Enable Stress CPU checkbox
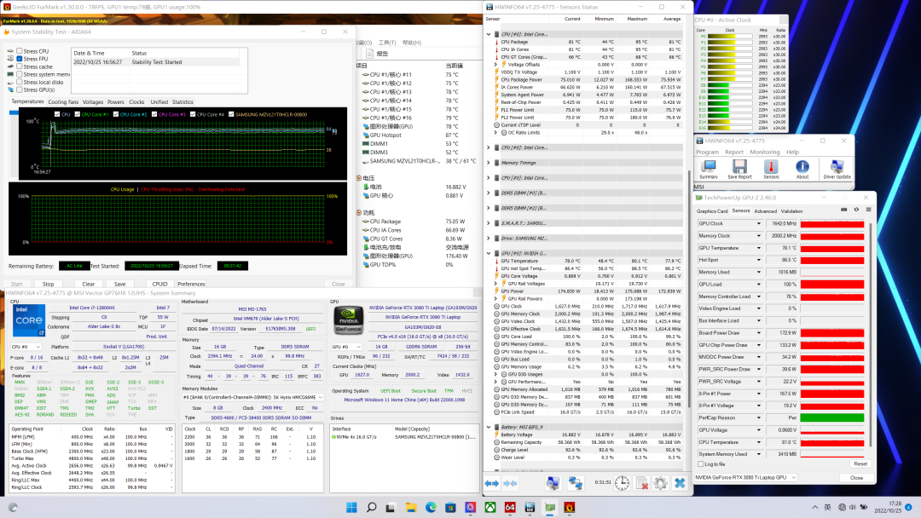921x518 pixels. click(20, 51)
